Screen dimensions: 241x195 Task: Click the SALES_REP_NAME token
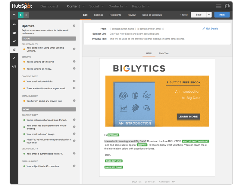tap(114, 161)
